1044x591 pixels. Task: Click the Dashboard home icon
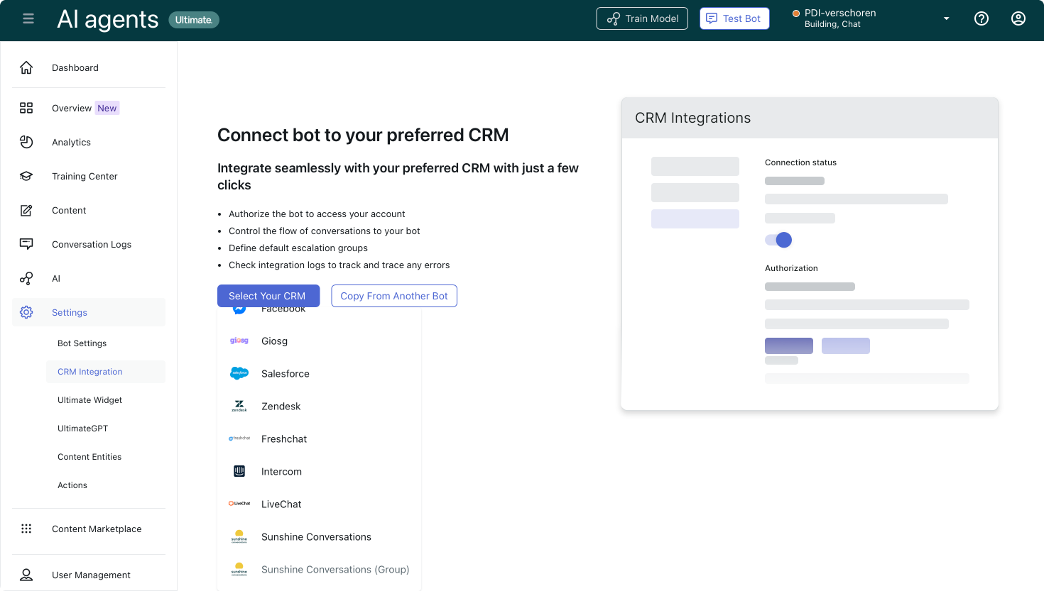tap(26, 67)
